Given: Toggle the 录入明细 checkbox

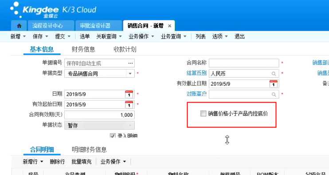Looking at the screenshot, I should 113,135.
